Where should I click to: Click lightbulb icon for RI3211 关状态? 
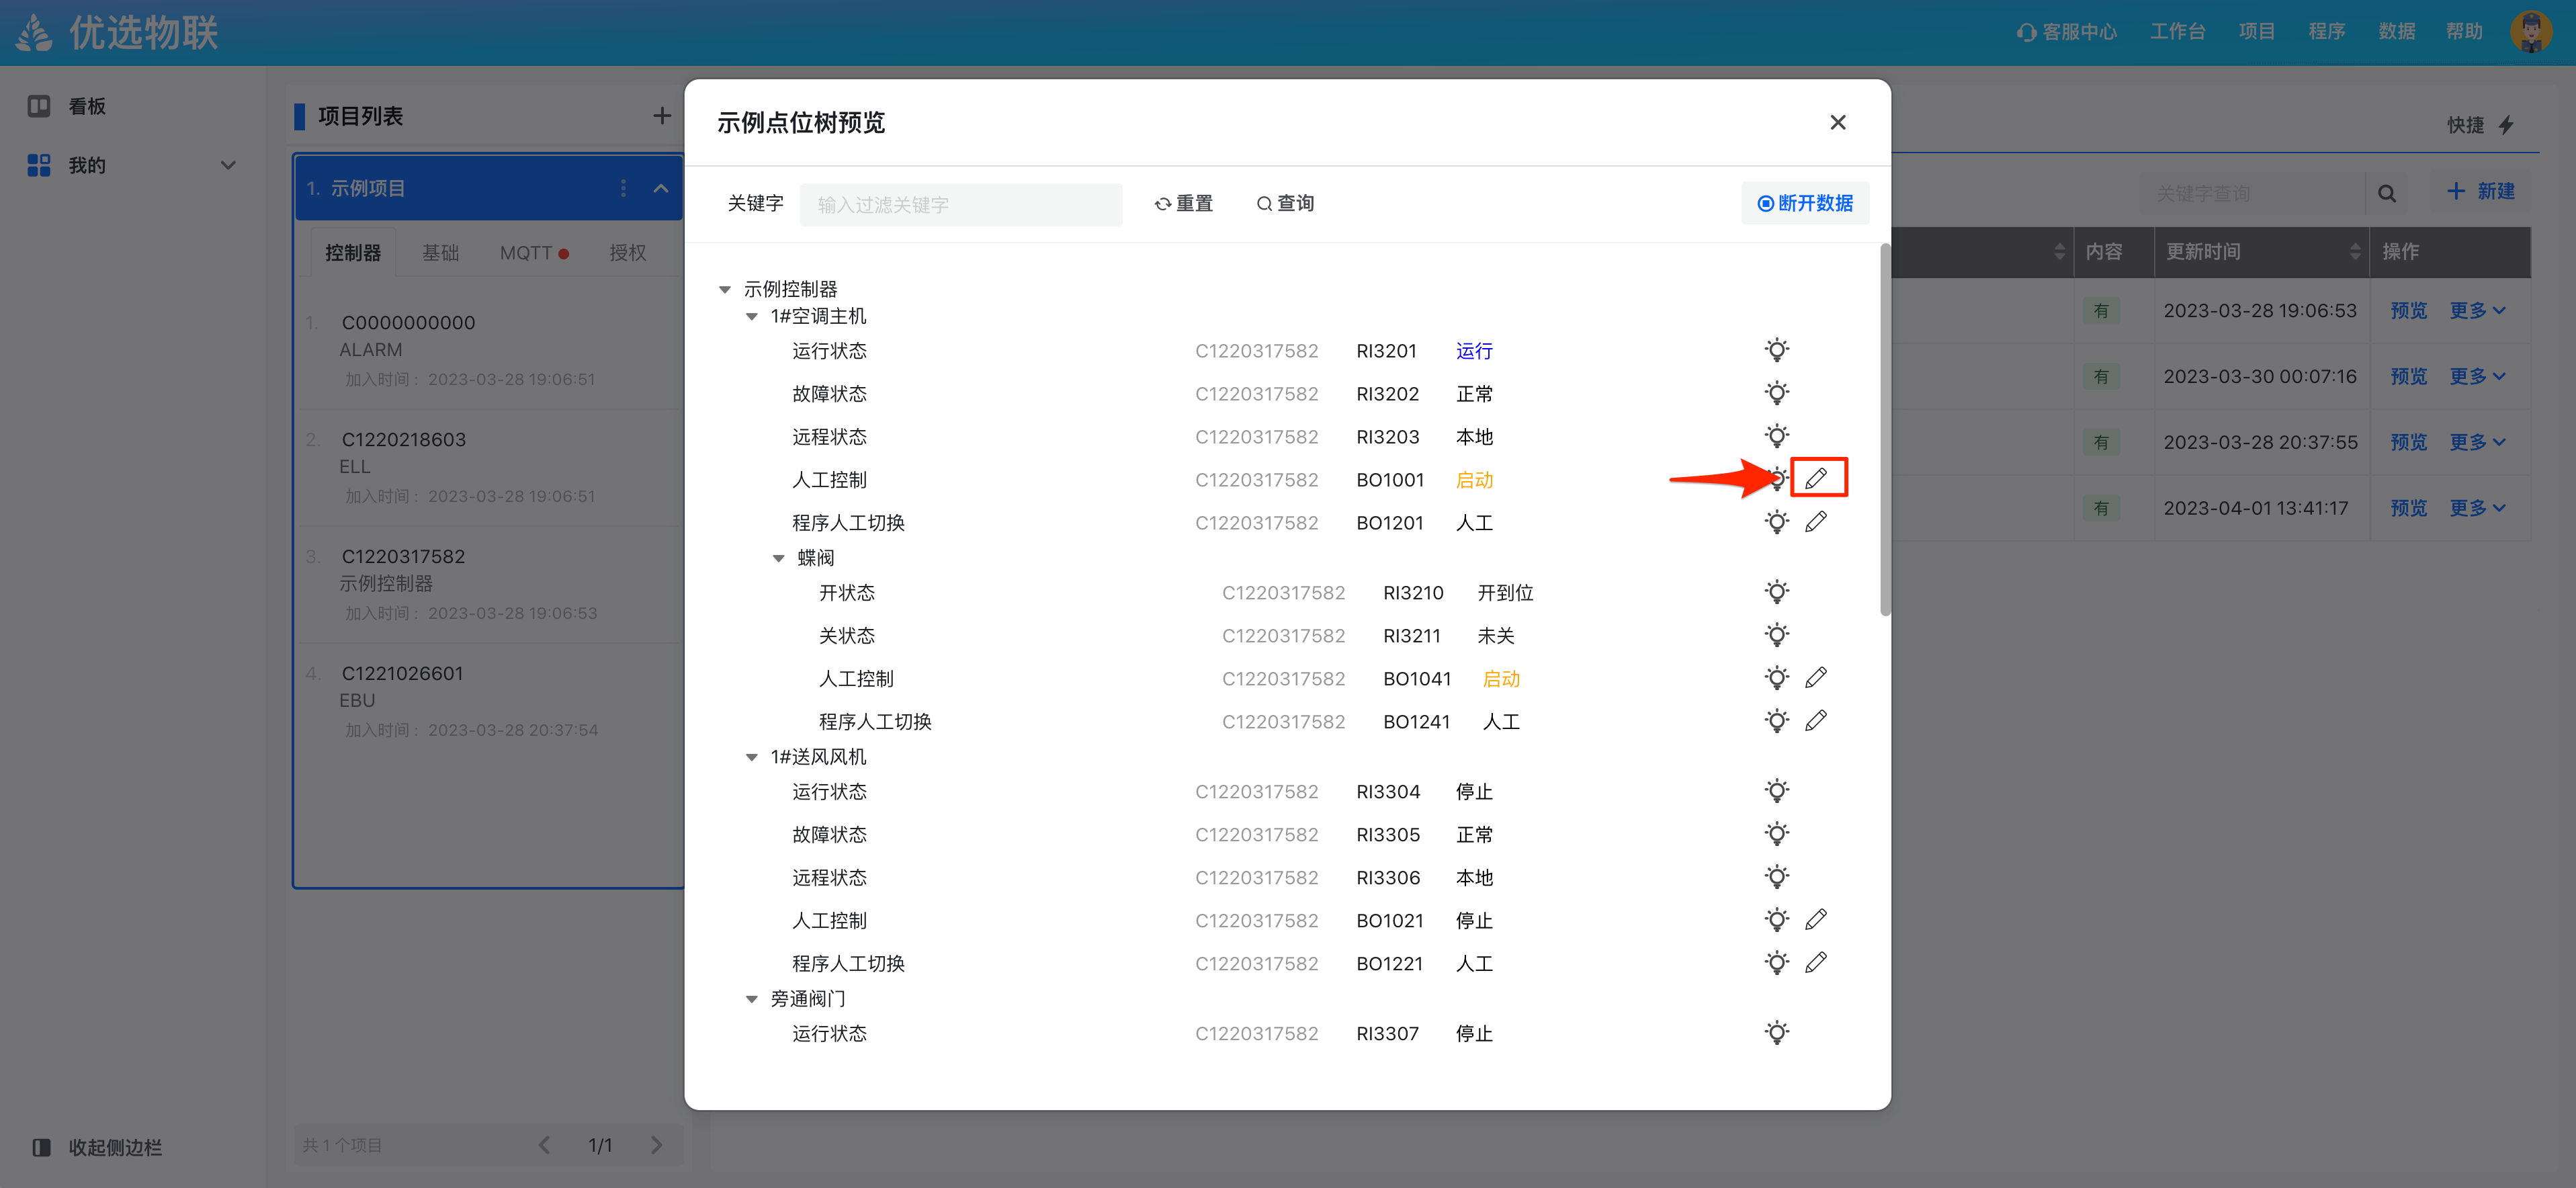[x=1776, y=635]
